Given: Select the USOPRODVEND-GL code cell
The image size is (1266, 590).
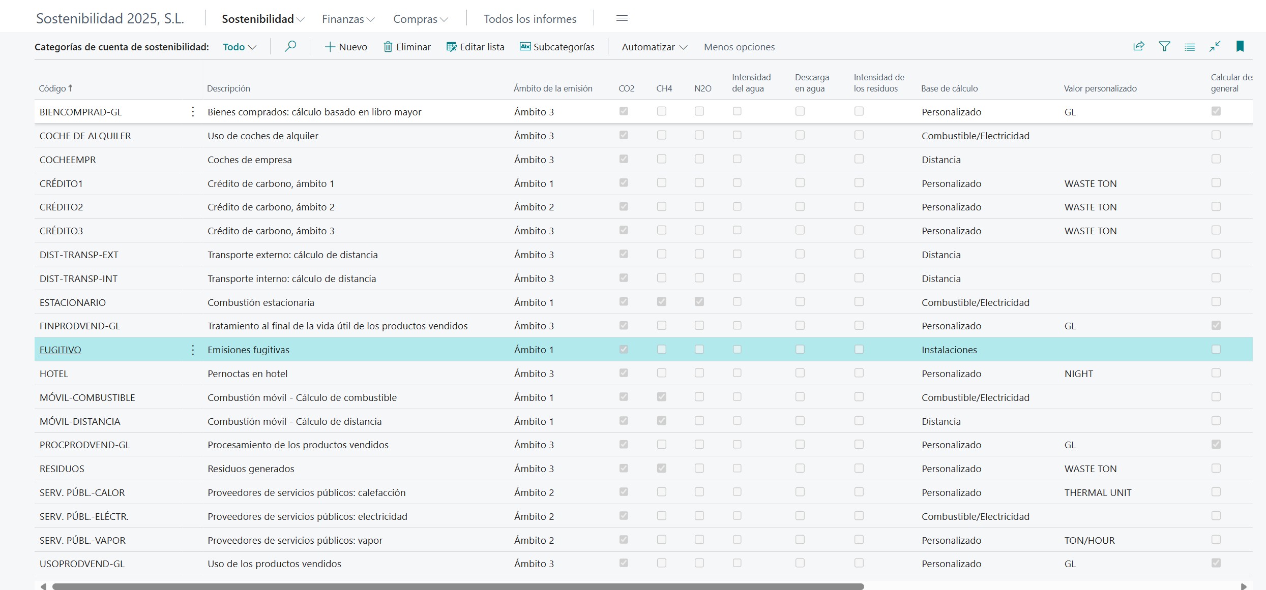Looking at the screenshot, I should [x=82, y=564].
